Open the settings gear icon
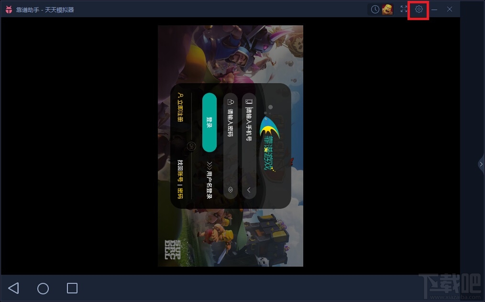This screenshot has width=485, height=302. (x=419, y=9)
